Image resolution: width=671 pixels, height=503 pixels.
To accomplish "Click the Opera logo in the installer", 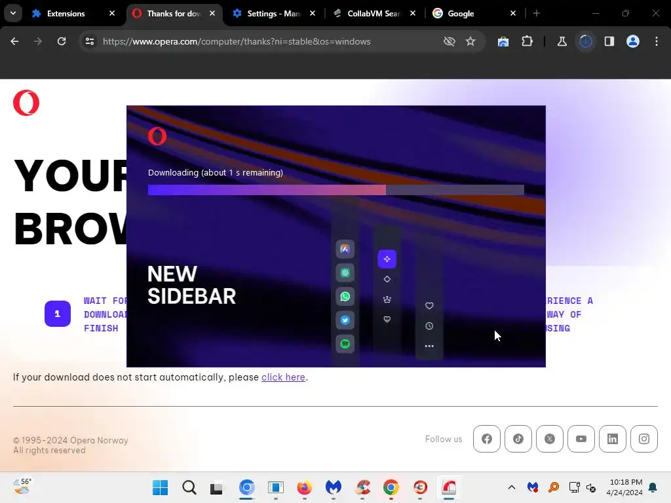I will pos(157,136).
